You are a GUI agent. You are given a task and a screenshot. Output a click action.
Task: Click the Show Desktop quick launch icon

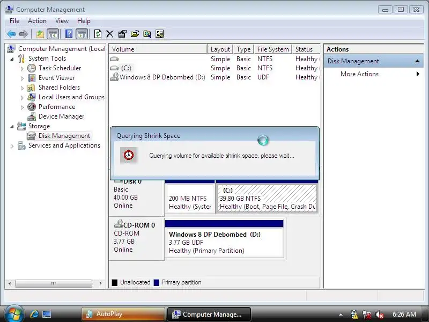[47, 314]
